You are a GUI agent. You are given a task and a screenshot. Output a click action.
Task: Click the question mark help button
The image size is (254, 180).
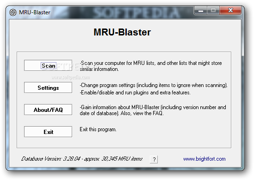(x=154, y=159)
